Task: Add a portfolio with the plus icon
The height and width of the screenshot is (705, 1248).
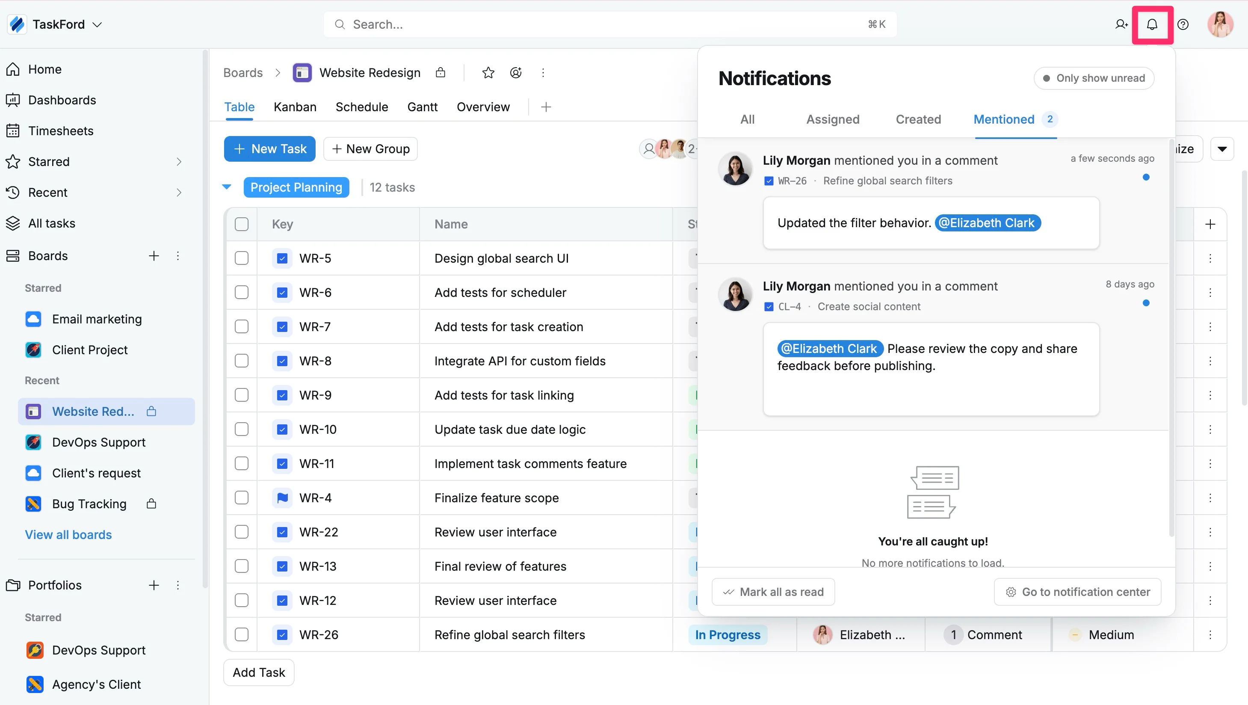Action: (x=154, y=585)
